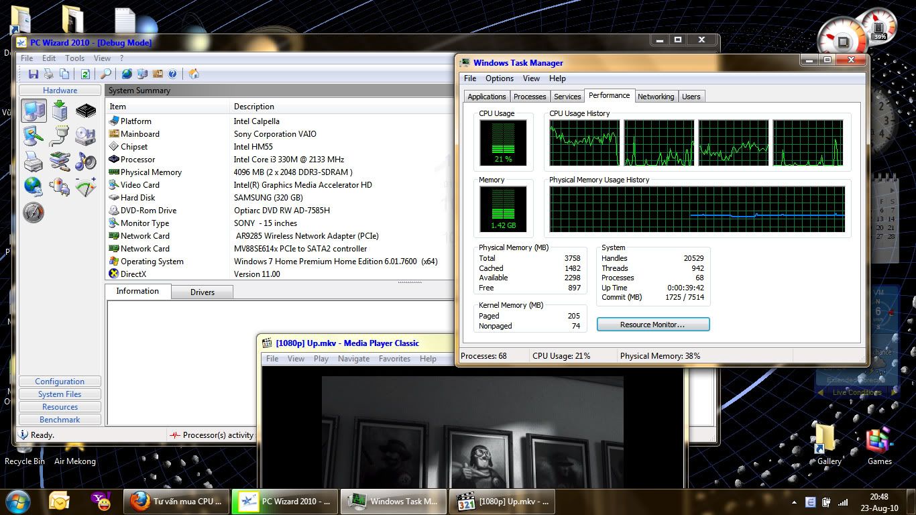916x515 pixels.
Task: Click the magnifying glass Search toolbar icon
Action: 106,74
